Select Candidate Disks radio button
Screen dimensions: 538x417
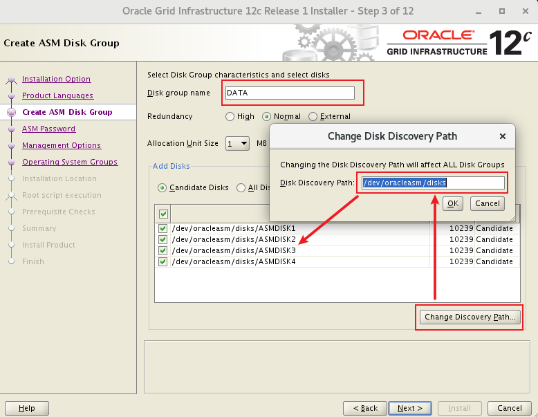click(163, 187)
